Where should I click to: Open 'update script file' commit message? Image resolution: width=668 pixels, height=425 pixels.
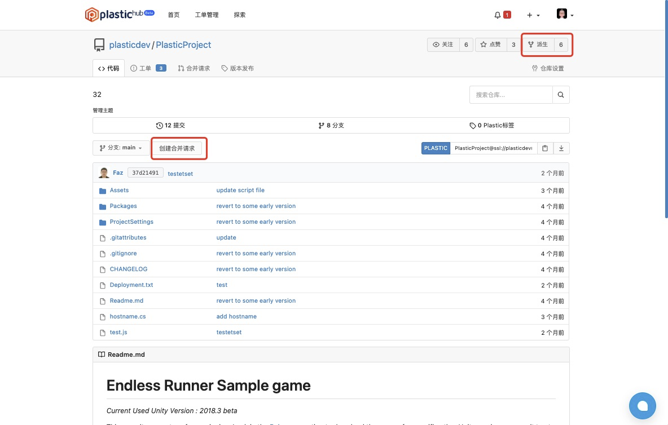(x=240, y=190)
